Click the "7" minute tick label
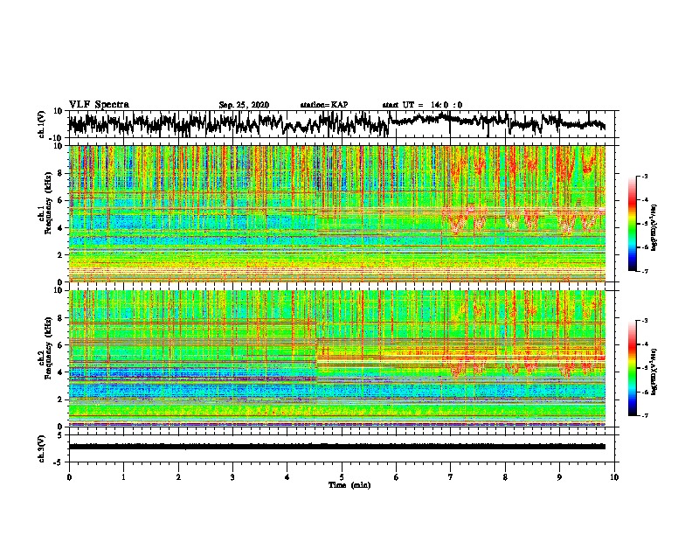This screenshot has width=692, height=535. click(x=451, y=477)
